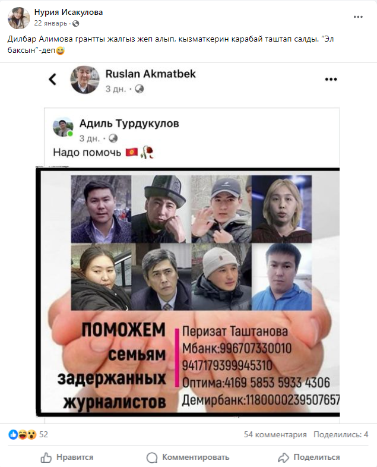Click the globe icon under Ruslan Akmatbek
Image resolution: width=377 pixels, height=467 pixels.
point(140,89)
